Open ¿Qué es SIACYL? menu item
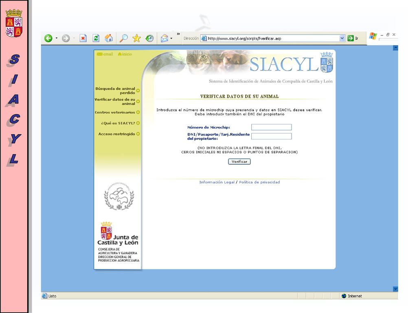Viewport: 417px width, 313px height. click(120, 123)
